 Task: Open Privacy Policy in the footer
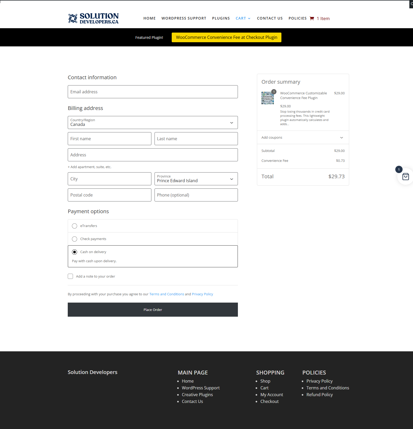[319, 381]
